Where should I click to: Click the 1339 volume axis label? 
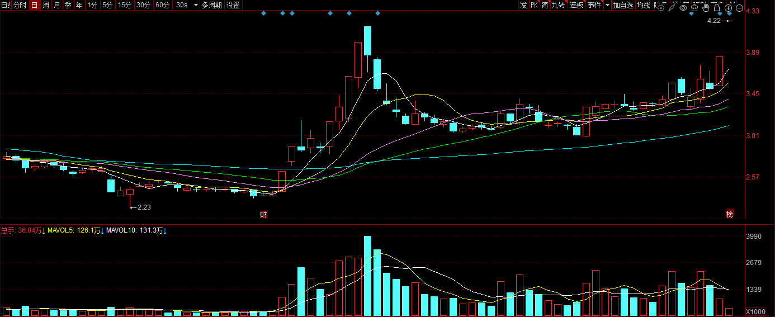click(753, 290)
